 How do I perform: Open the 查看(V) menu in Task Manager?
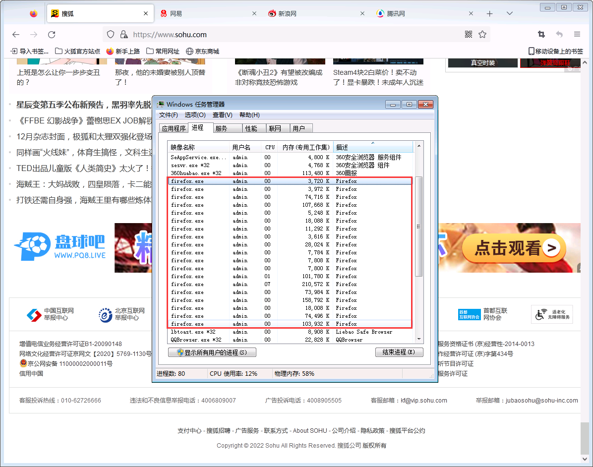point(222,115)
